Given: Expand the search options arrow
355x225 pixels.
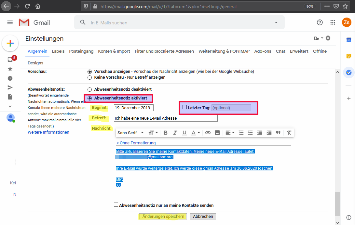Looking at the screenshot, I should [276, 22].
